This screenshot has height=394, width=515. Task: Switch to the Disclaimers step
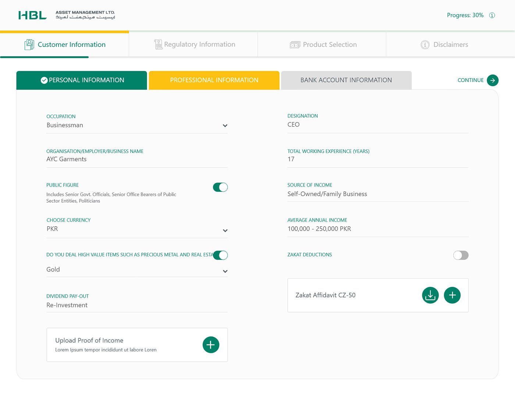click(x=451, y=44)
